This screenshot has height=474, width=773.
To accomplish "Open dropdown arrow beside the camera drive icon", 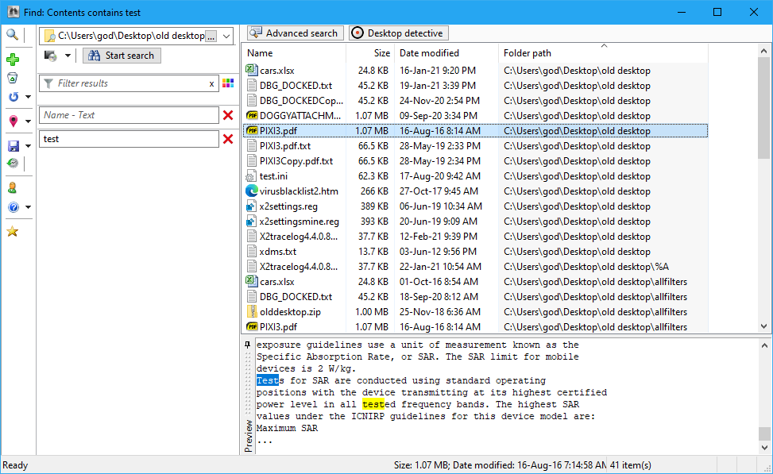I will [x=68, y=56].
